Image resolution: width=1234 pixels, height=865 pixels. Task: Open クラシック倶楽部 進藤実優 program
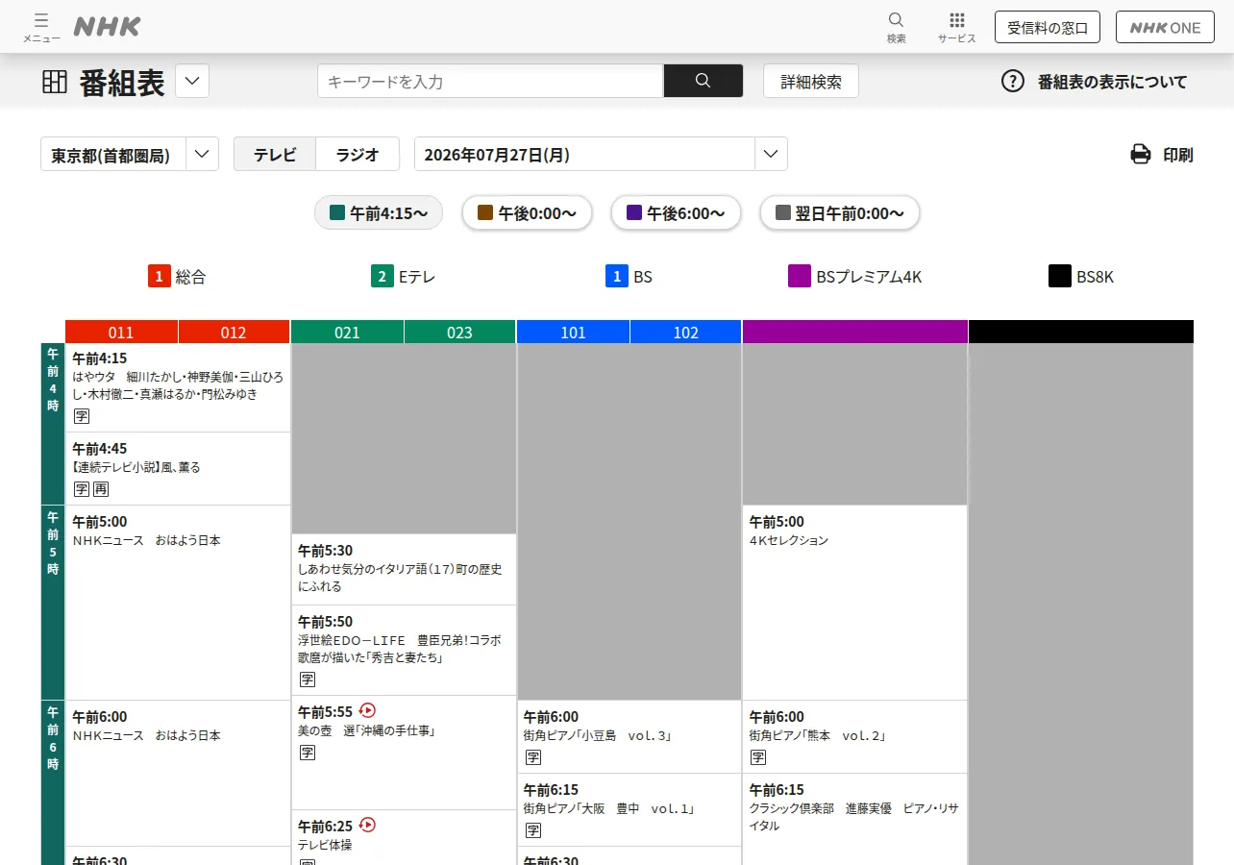click(854, 819)
